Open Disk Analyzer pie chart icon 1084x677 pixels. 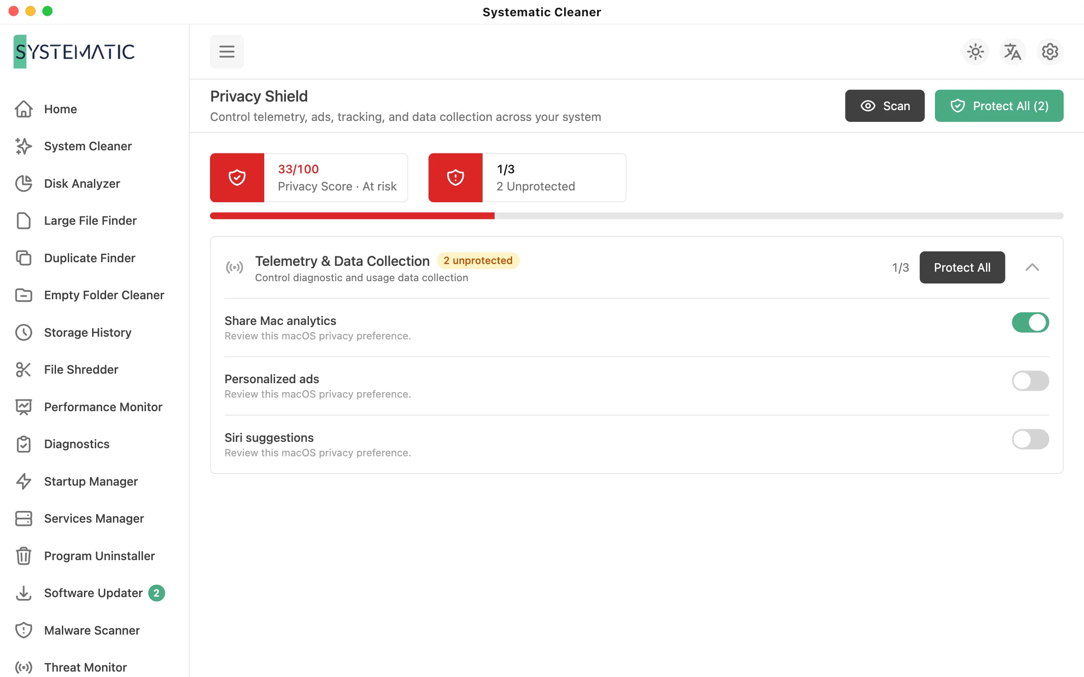pyautogui.click(x=23, y=183)
